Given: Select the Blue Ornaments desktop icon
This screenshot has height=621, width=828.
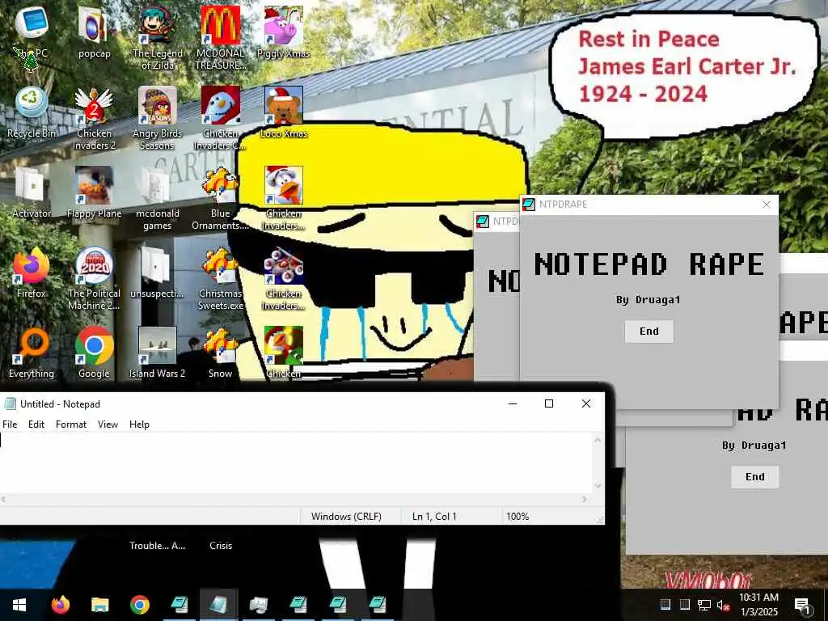Looking at the screenshot, I should pyautogui.click(x=220, y=197).
